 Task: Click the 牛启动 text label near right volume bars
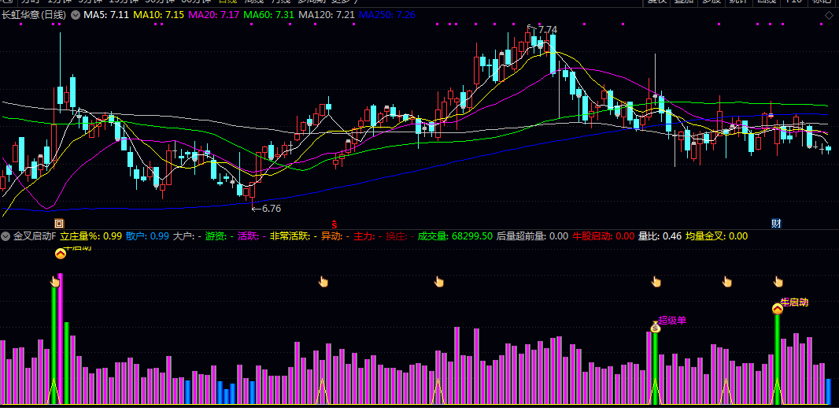click(795, 302)
